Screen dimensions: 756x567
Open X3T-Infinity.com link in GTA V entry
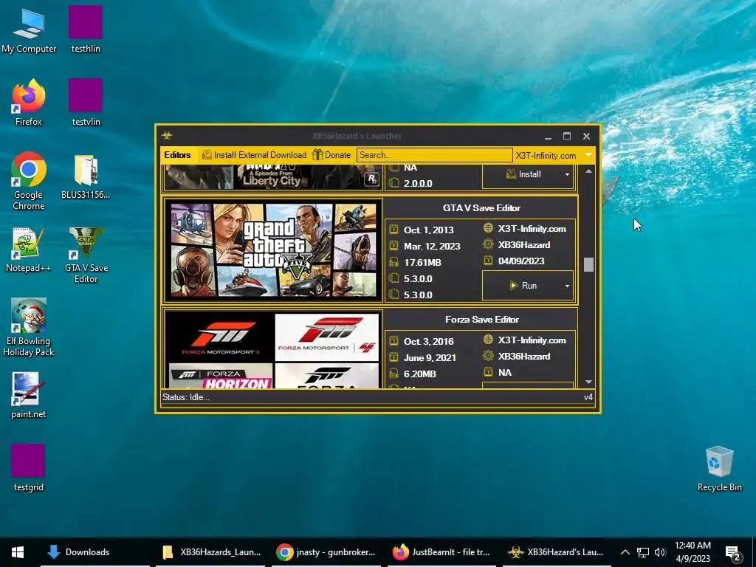532,229
